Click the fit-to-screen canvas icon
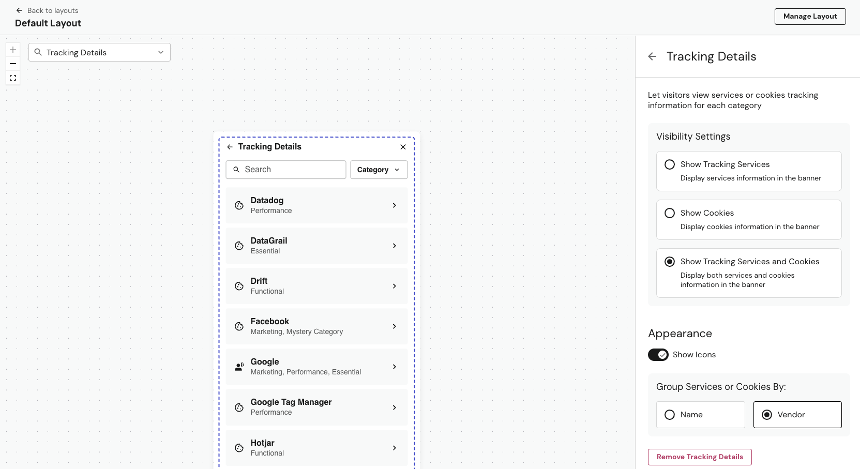This screenshot has height=469, width=860. (13, 78)
